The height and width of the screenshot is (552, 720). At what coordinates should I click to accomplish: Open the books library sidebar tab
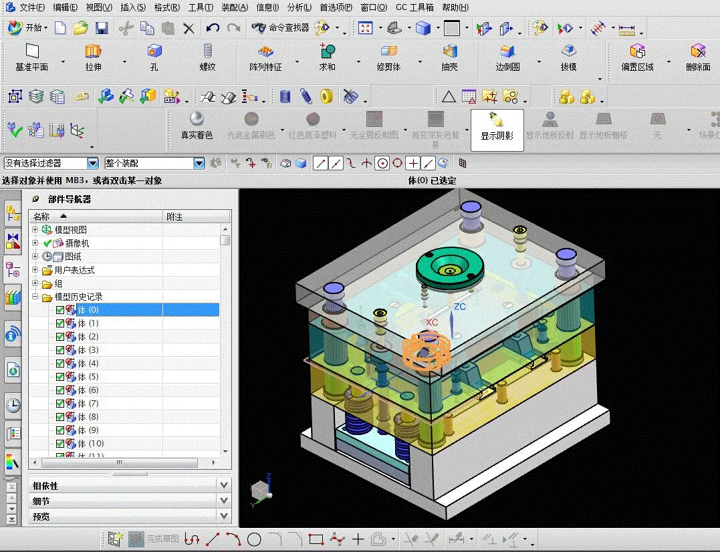[x=13, y=298]
